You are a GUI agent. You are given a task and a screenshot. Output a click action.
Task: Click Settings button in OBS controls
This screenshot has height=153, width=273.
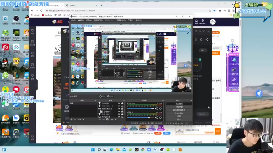coord(179,116)
